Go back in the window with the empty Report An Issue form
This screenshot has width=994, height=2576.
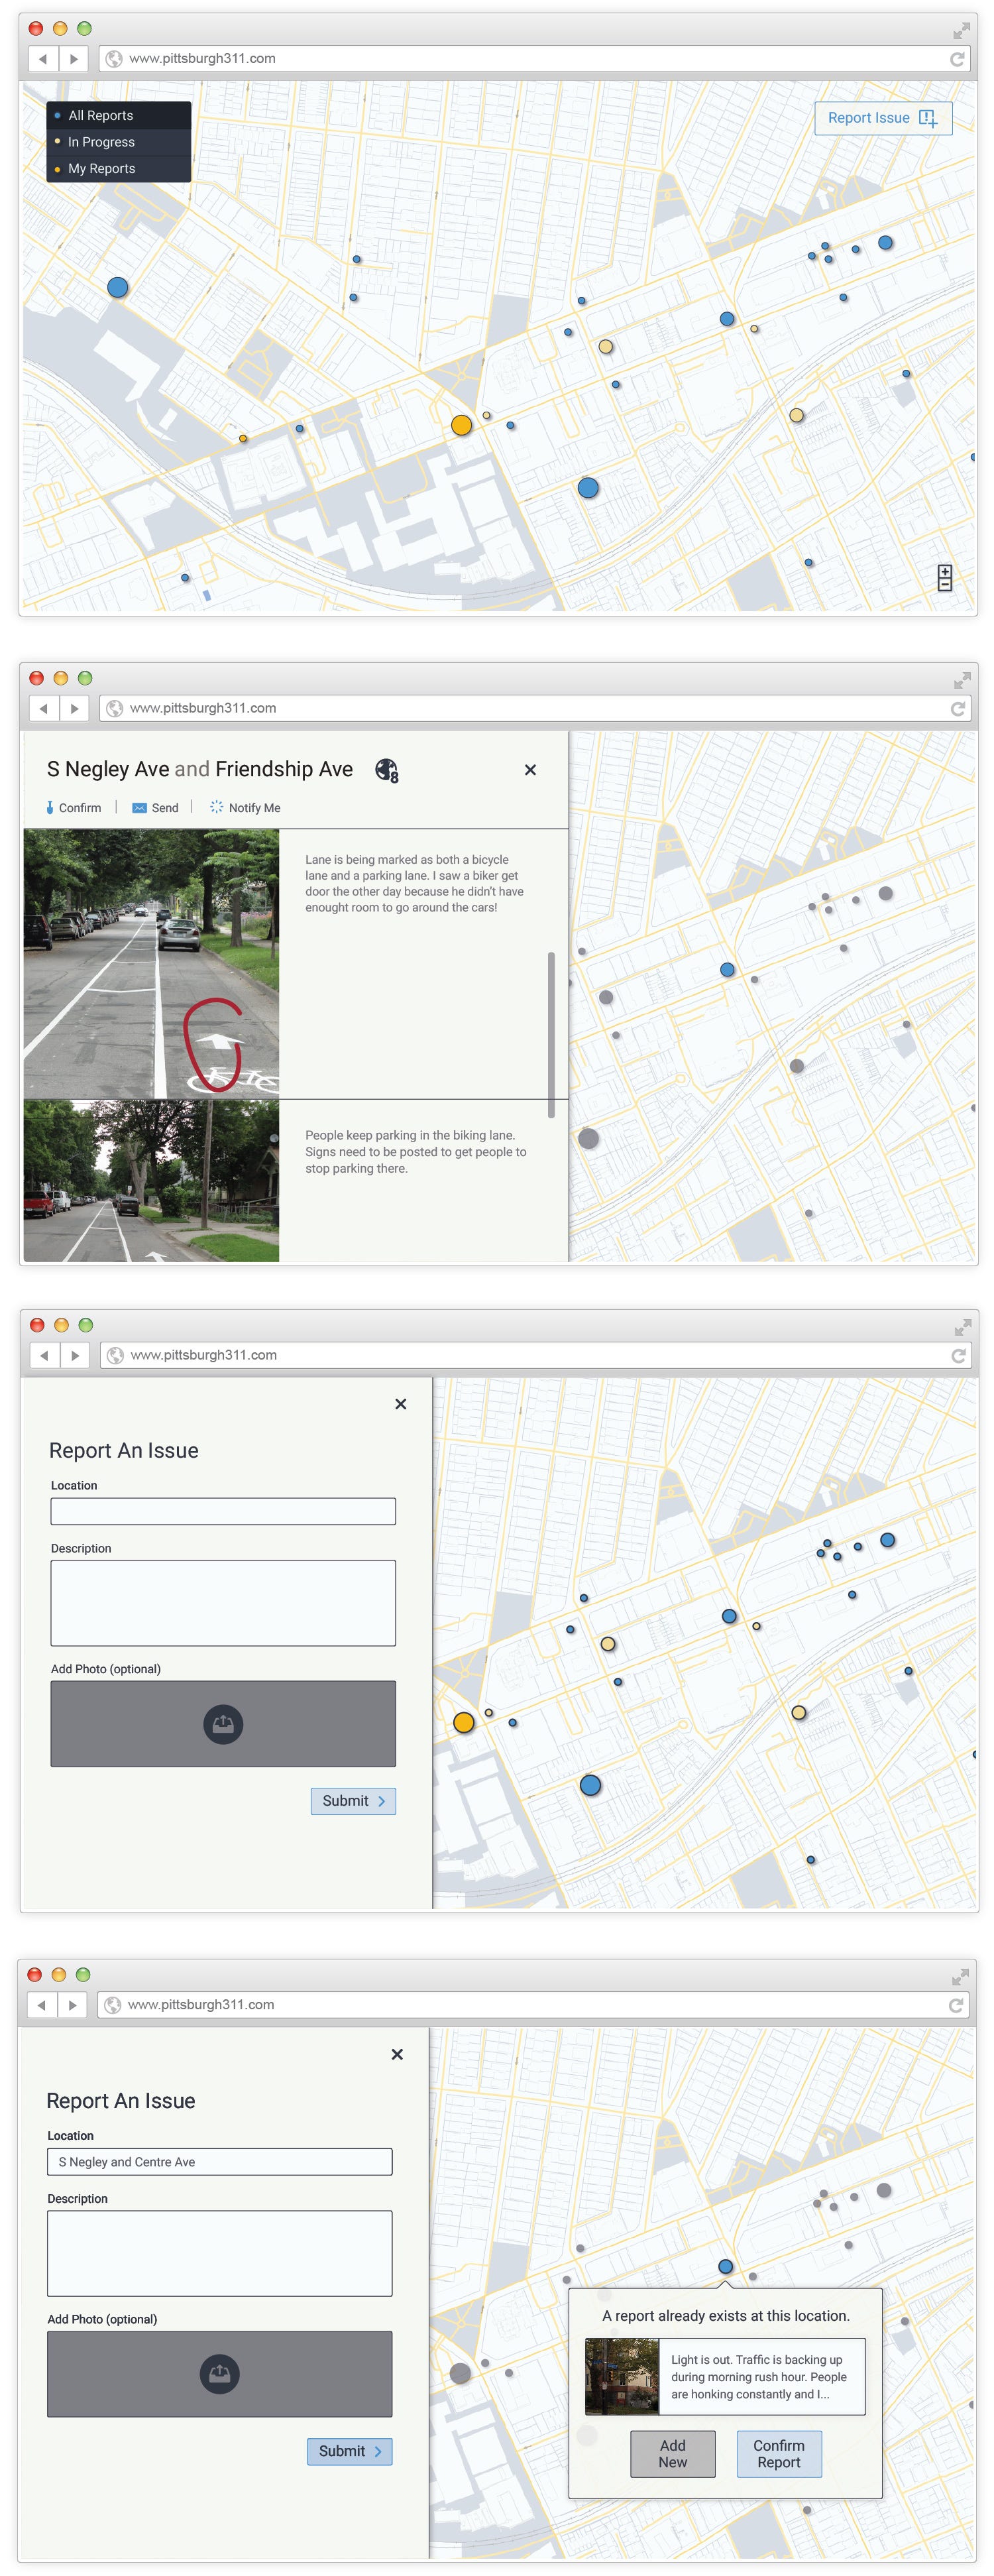pos(45,1356)
